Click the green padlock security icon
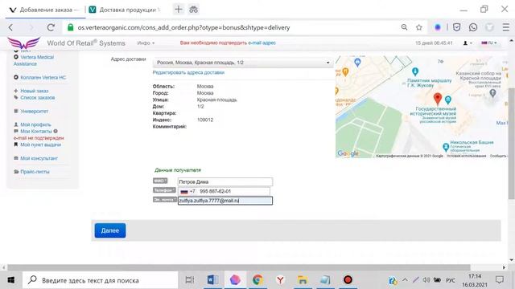The width and height of the screenshot is (515, 289). click(x=70, y=27)
